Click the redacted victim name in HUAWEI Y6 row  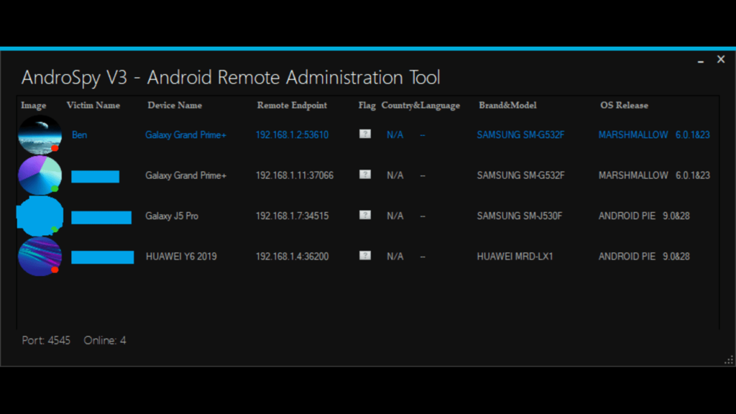pyautogui.click(x=102, y=257)
